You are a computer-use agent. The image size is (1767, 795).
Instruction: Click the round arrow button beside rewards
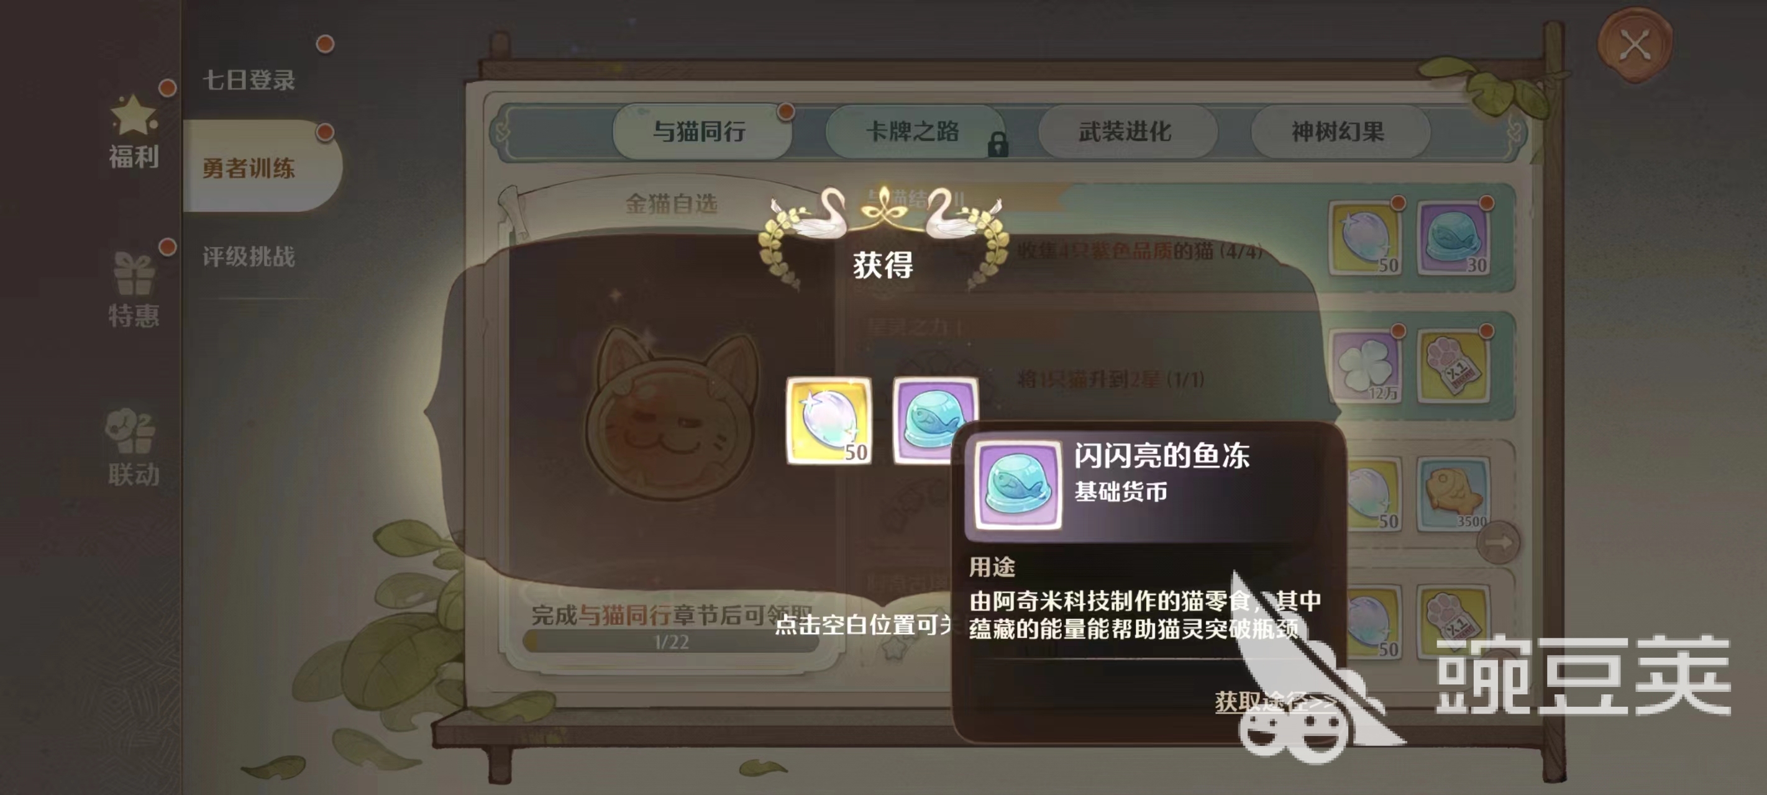[1498, 543]
